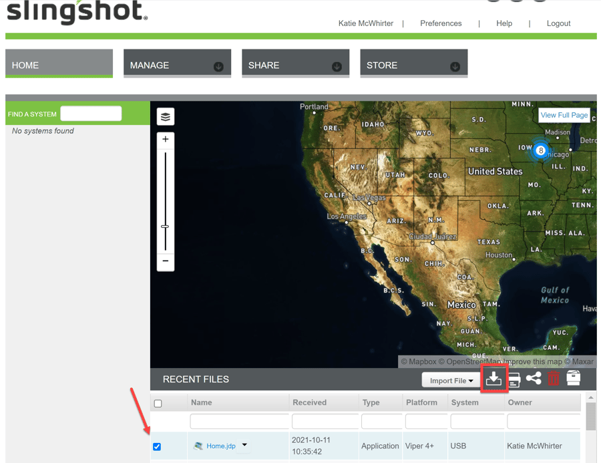Go to the HOME tab
Screen dimensions: 601x463
coord(59,65)
